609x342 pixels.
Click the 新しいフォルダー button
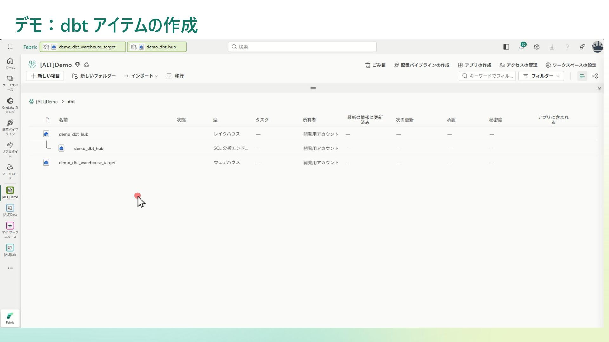click(94, 76)
